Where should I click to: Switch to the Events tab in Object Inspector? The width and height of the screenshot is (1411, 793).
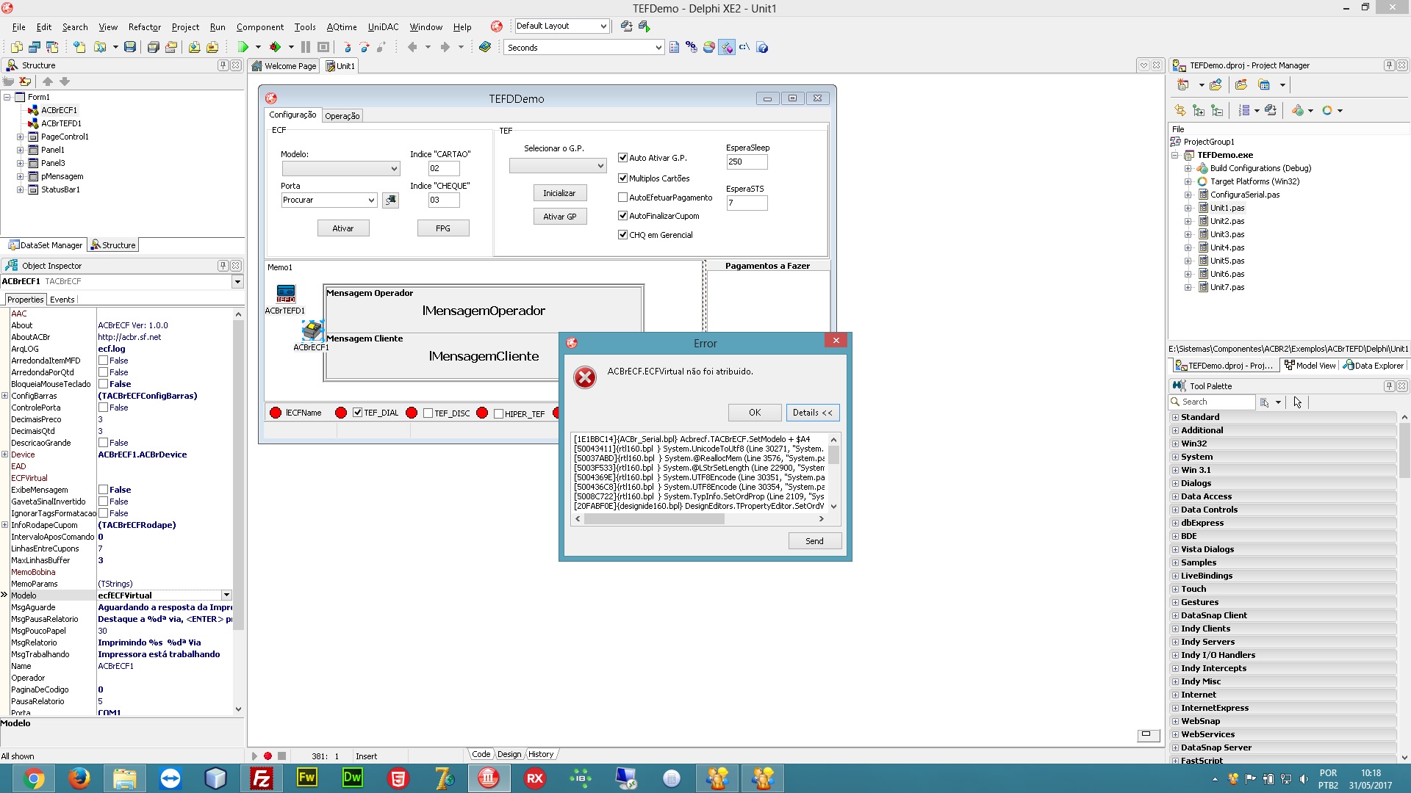point(62,300)
